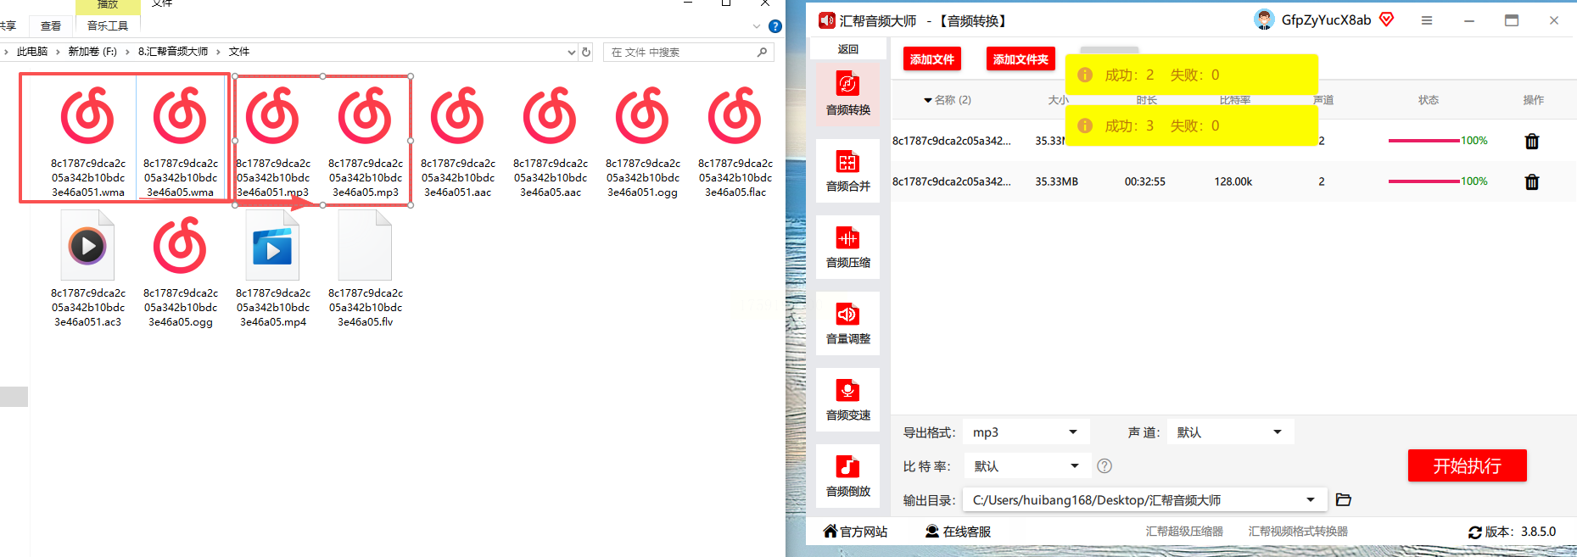Delete the first file row with trash icon
The width and height of the screenshot is (1577, 557).
[1532, 141]
